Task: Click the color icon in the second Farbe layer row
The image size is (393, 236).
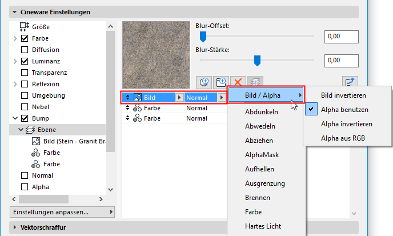Action: click(x=137, y=118)
